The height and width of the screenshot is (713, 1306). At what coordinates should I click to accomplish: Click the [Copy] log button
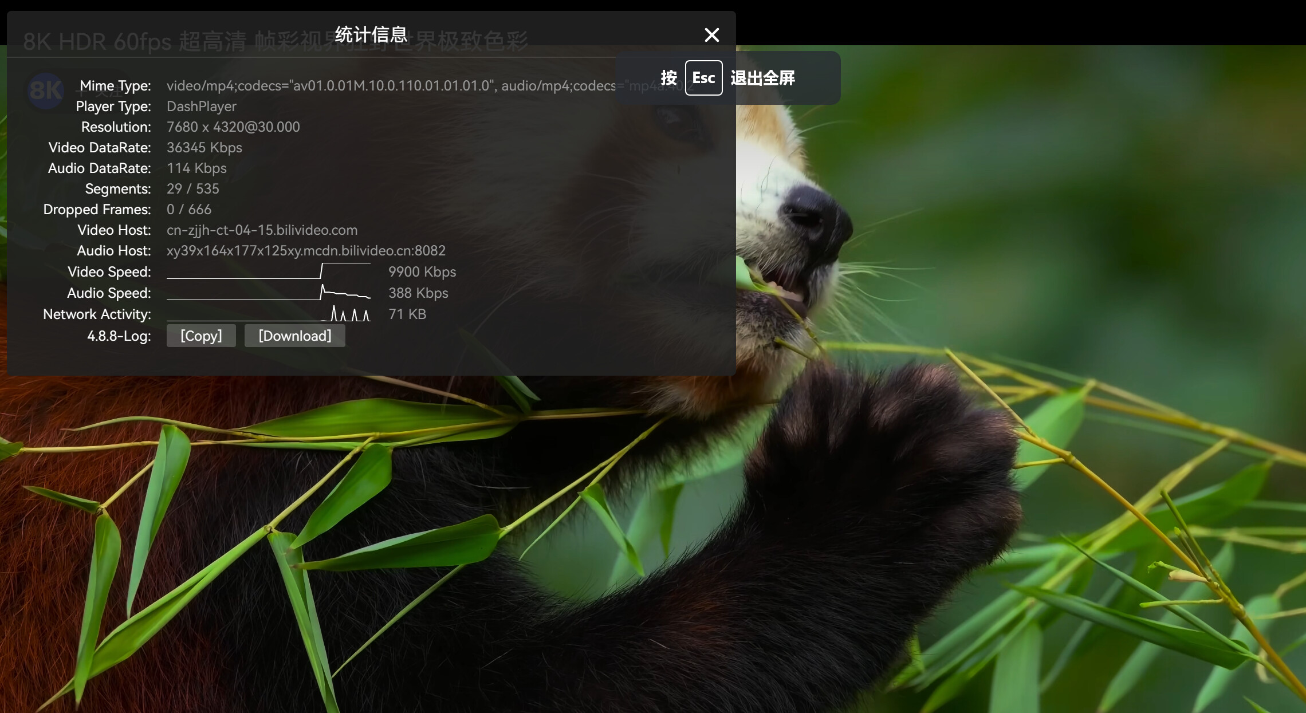(201, 336)
